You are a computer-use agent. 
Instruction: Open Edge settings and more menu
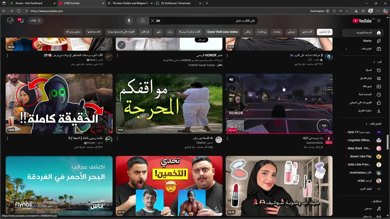pyautogui.click(x=378, y=11)
